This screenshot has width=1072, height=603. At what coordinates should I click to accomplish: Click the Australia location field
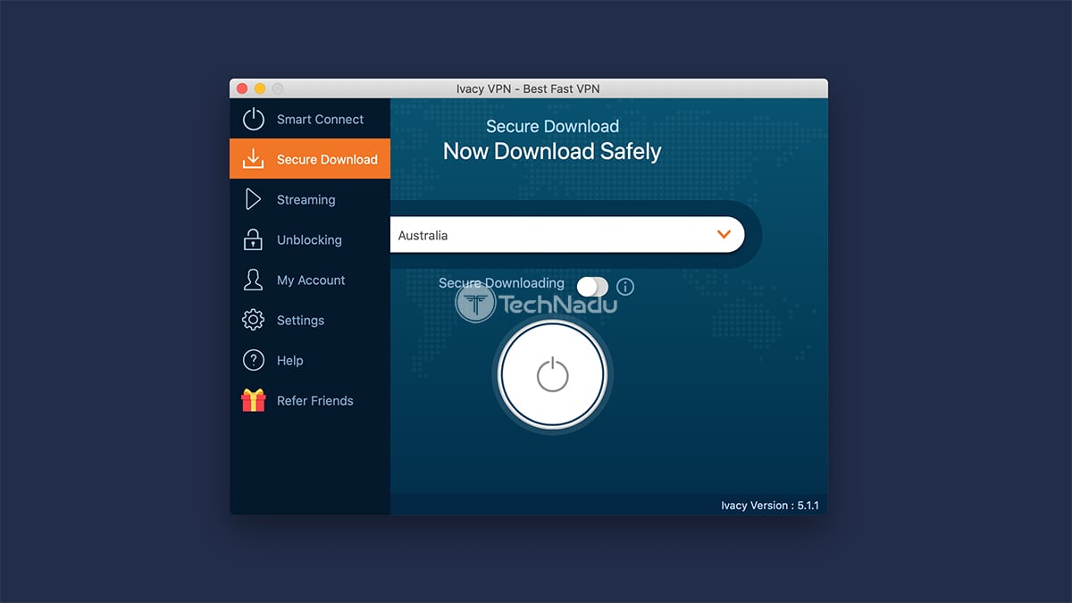[x=567, y=235]
